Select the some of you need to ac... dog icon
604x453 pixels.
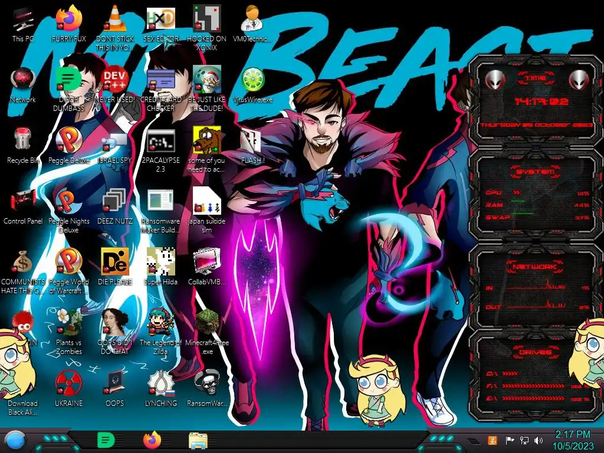click(x=206, y=150)
